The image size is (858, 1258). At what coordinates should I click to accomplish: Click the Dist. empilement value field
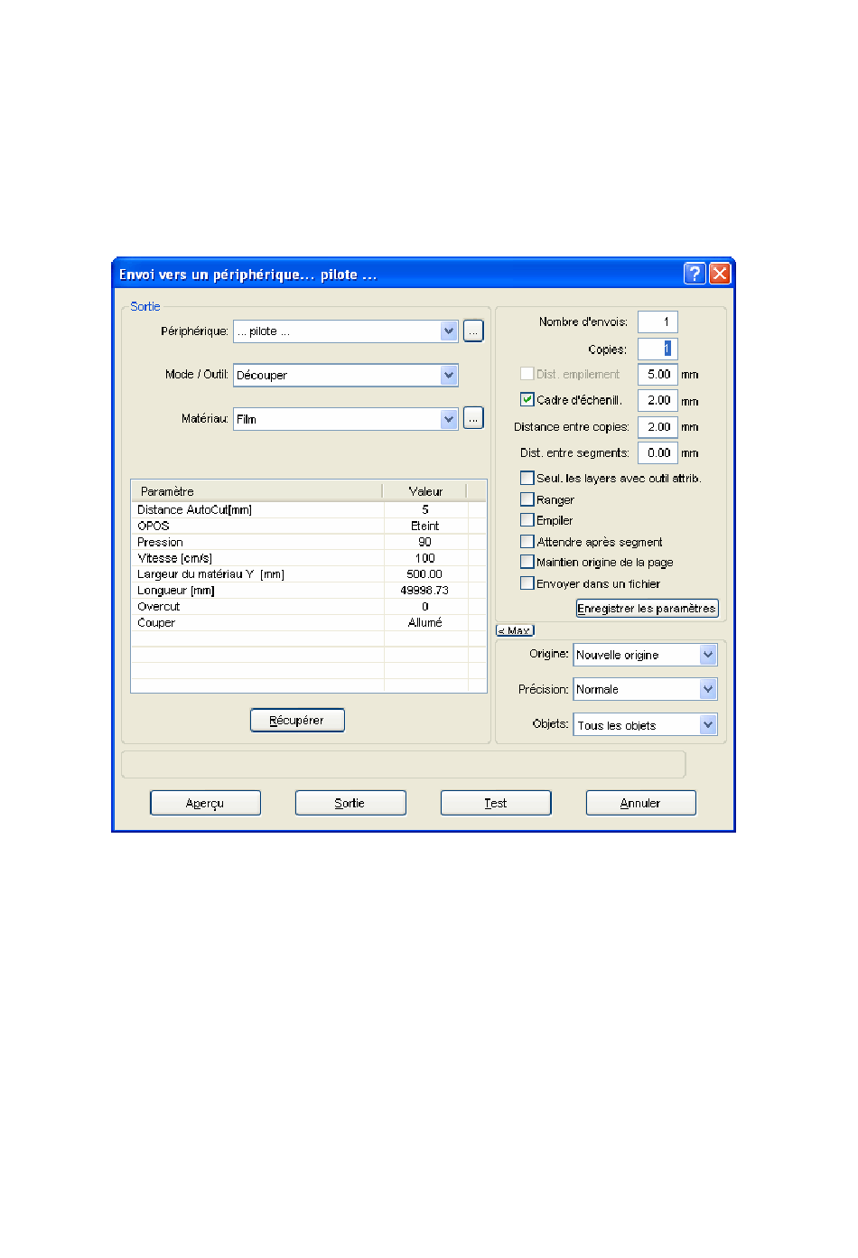tap(657, 374)
